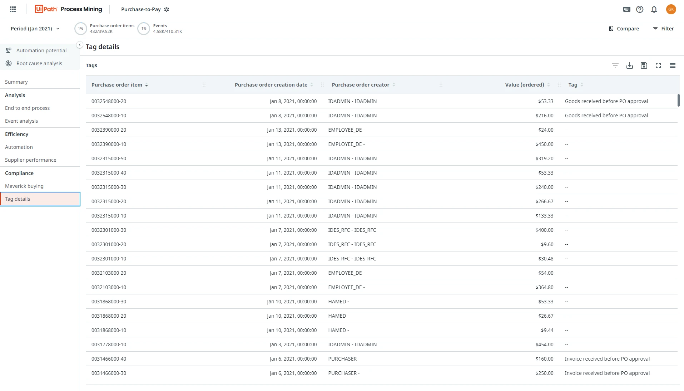
Task: Open Tags table options menu
Action: [x=673, y=65]
